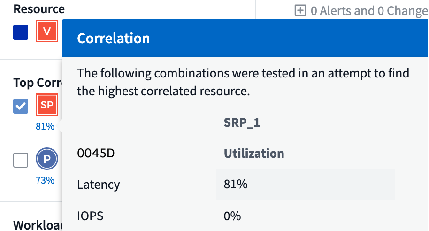Image resolution: width=429 pixels, height=231 pixels.
Task: Click the Workload section heading
Action: pyautogui.click(x=38, y=224)
